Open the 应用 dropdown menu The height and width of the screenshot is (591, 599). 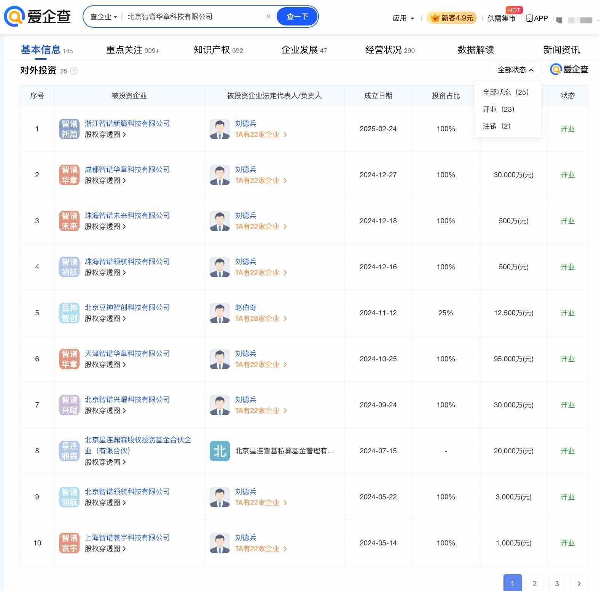[403, 18]
